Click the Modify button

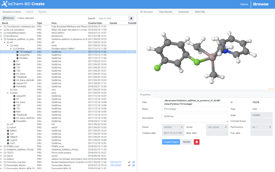(x=187, y=142)
